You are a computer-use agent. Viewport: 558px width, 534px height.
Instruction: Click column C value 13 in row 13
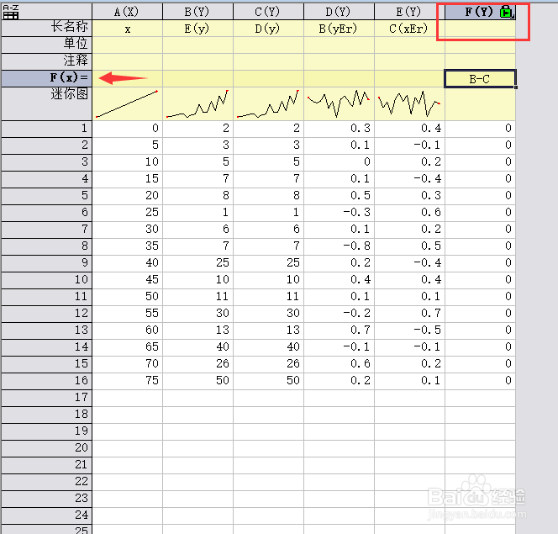tap(268, 330)
